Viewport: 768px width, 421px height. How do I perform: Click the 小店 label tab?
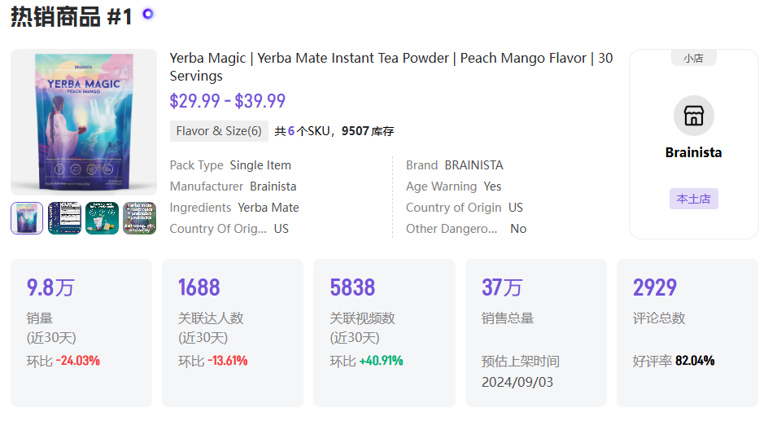(693, 58)
